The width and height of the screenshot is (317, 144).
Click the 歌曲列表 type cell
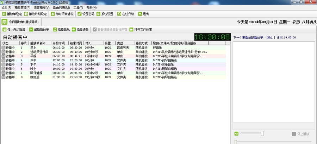tap(123, 48)
